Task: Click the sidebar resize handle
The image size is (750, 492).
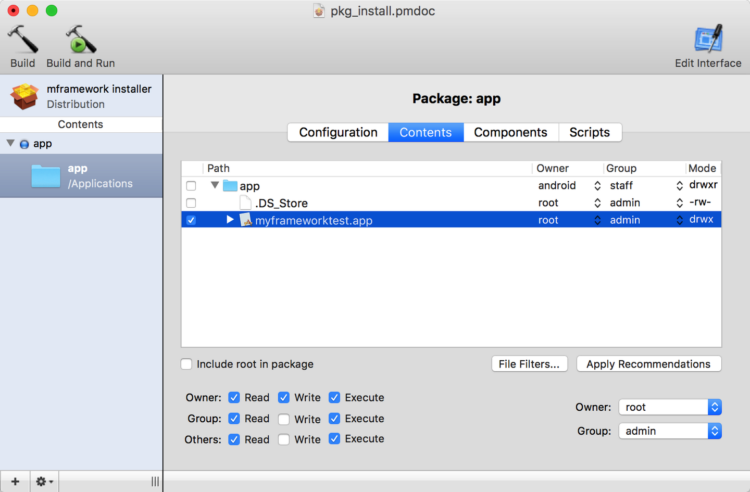Action: (x=155, y=482)
